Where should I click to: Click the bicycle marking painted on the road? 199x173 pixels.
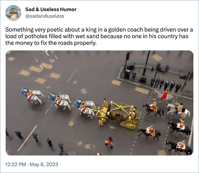[x=52, y=60]
